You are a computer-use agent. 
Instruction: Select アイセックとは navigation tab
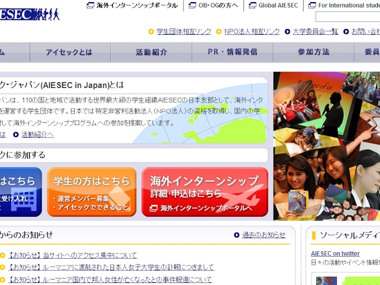point(70,52)
